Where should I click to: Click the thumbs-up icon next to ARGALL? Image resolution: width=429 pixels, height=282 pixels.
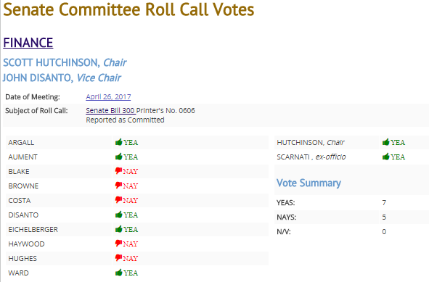coord(118,142)
